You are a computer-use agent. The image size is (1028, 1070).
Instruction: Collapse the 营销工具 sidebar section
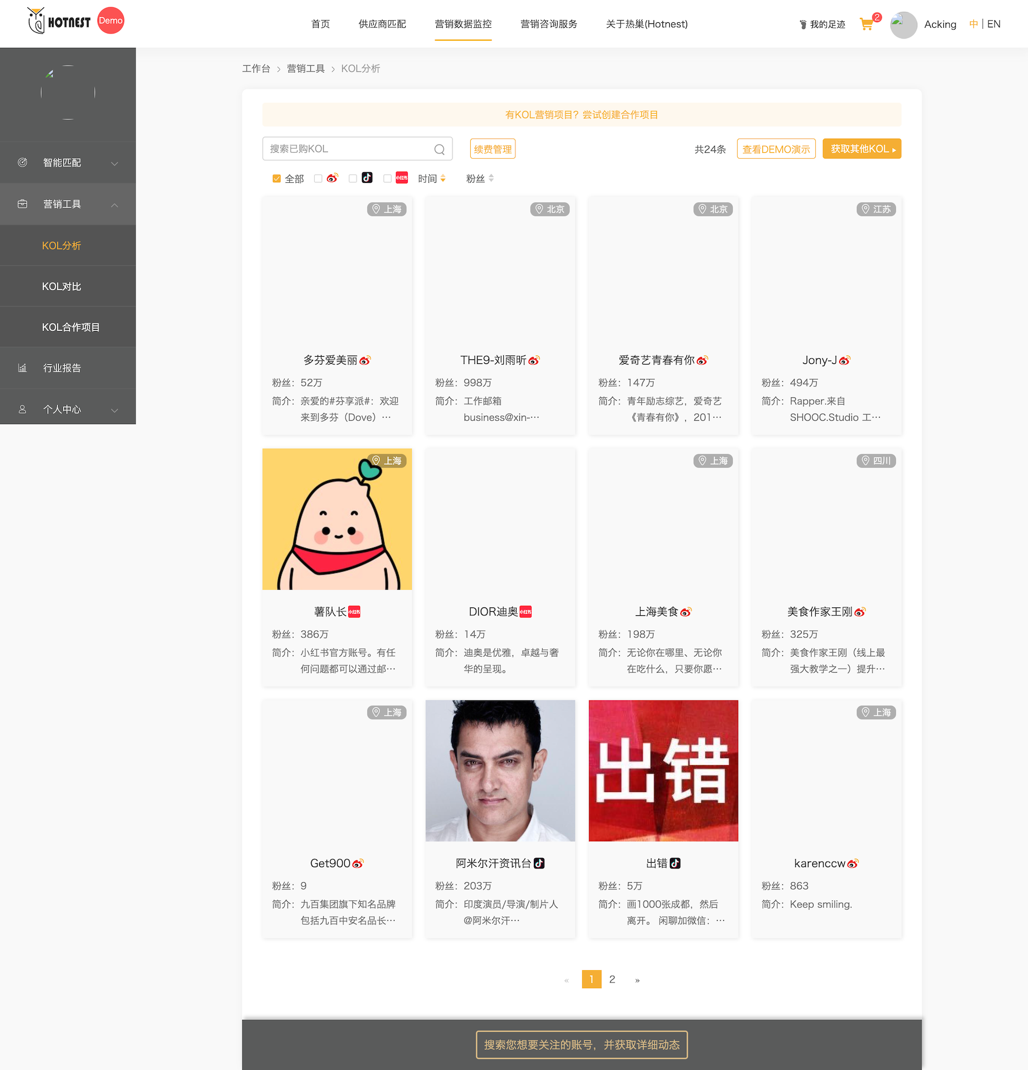coord(68,204)
